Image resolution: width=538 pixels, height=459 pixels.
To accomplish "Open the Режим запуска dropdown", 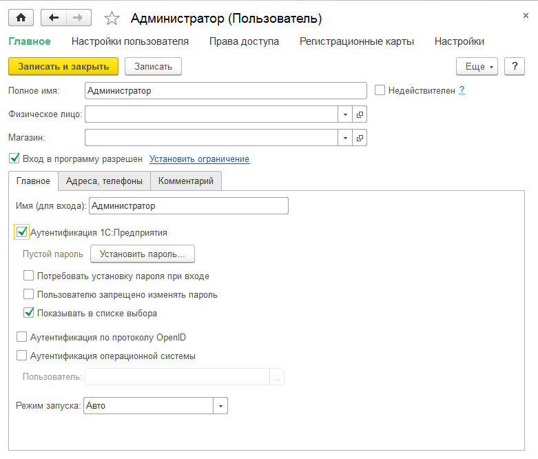I will coord(220,406).
